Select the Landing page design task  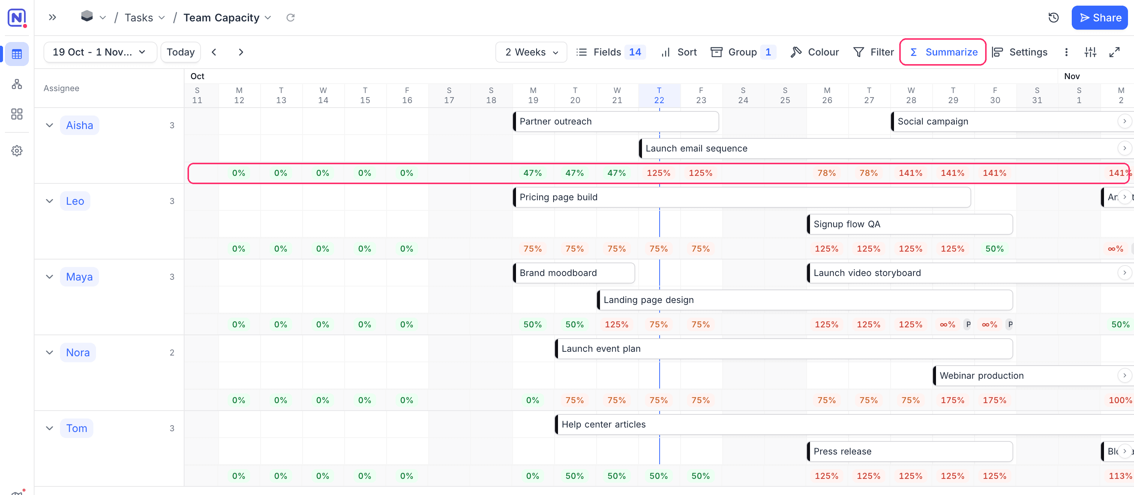tap(804, 300)
